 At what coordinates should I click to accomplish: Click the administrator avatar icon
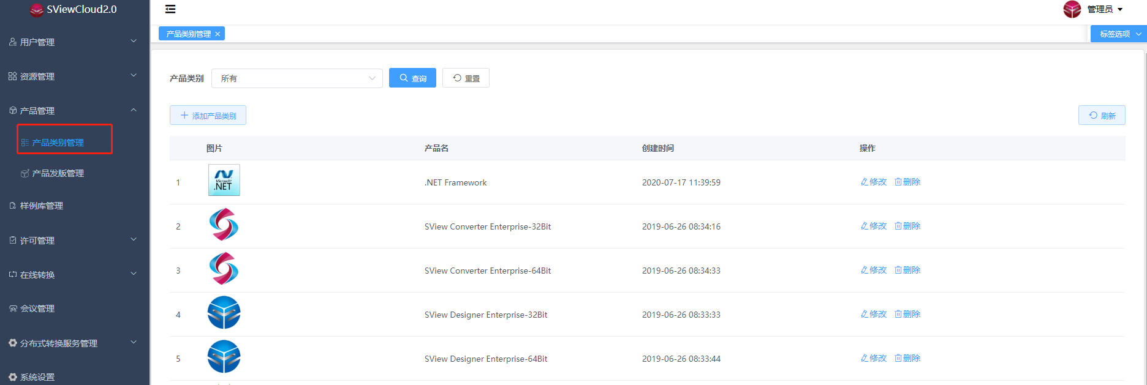point(1072,9)
